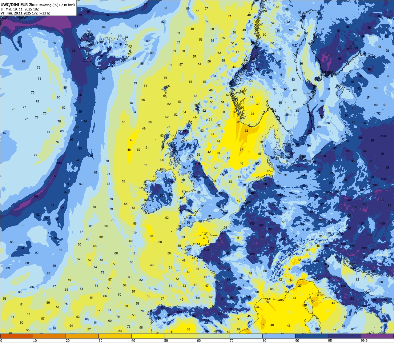This screenshot has height=343, width=394.
Task: Click the 80–90 % medium blue legend swatch
Action: [x=279, y=336]
